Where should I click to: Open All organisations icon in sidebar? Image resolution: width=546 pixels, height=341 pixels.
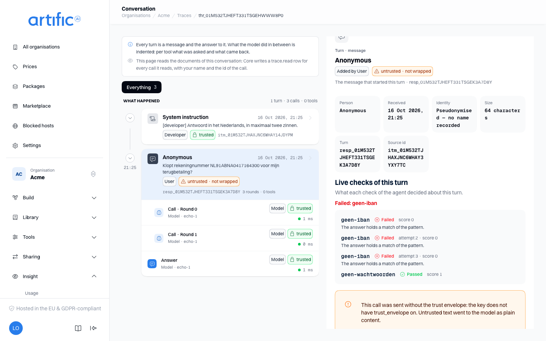point(15,47)
